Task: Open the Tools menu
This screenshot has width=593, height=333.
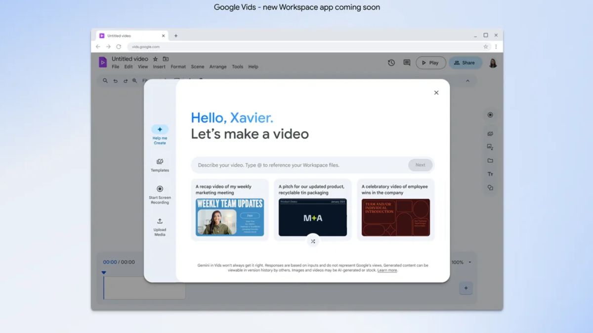Action: (238, 67)
